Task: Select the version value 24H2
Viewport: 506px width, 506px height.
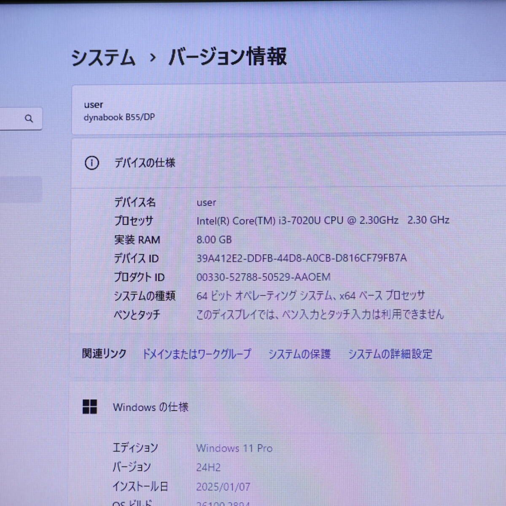Action: coord(208,467)
